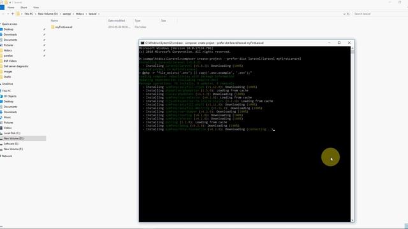Focus the Search laravel field
The height and width of the screenshot is (229, 408).
coord(380,14)
